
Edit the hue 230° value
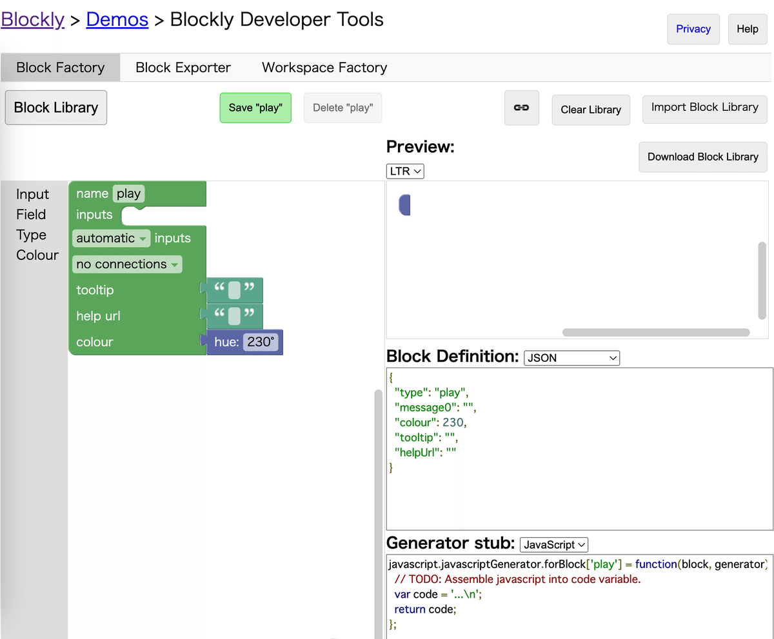[x=261, y=342]
